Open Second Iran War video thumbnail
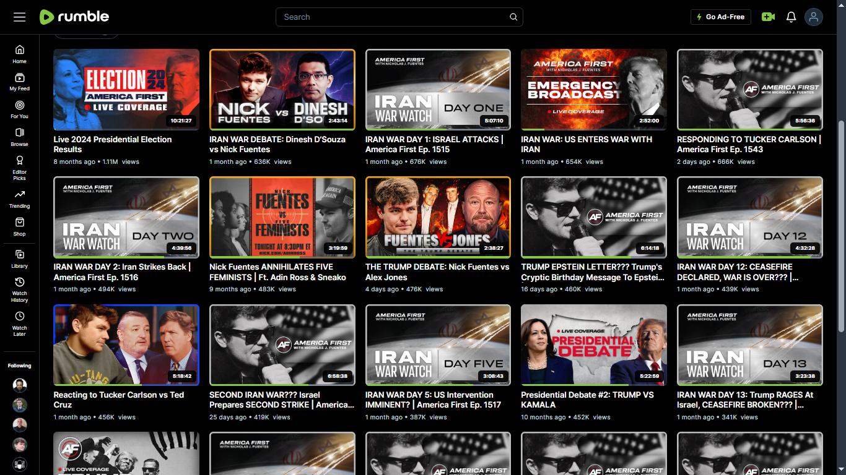 coord(282,345)
